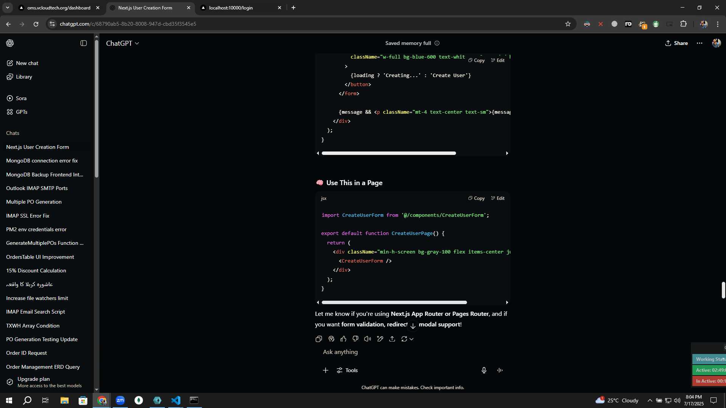Open the Extensions puzzle icon
Screen dimensions: 726x408
[x=683, y=24]
